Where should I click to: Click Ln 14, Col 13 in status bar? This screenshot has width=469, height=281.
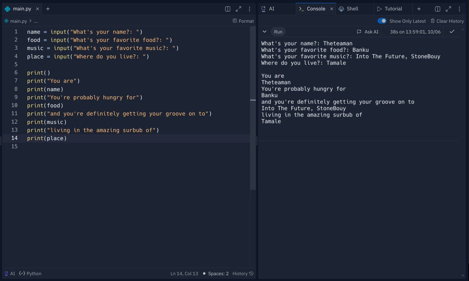184,274
